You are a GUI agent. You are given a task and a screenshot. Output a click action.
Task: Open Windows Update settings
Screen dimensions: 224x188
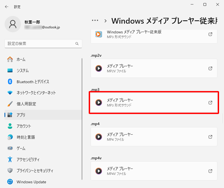(43, 182)
